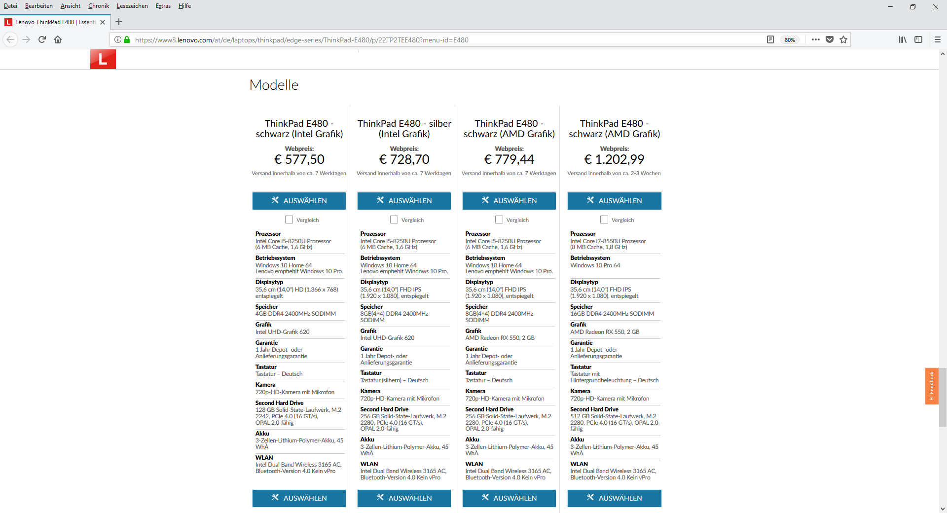Click the Modelle heading
The height and width of the screenshot is (513, 947).
[274, 85]
